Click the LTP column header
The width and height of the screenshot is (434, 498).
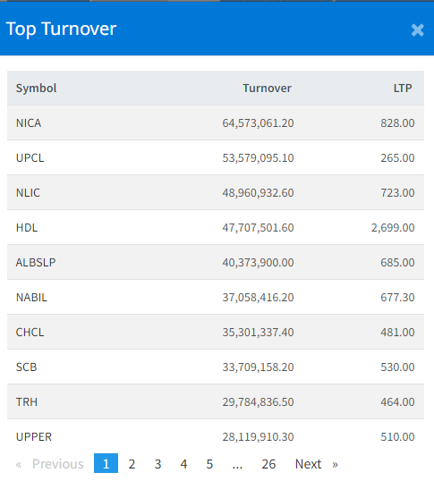(x=403, y=88)
